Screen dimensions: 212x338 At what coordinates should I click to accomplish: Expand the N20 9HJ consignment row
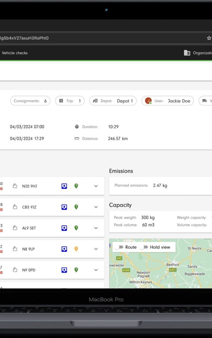pyautogui.click(x=96, y=186)
